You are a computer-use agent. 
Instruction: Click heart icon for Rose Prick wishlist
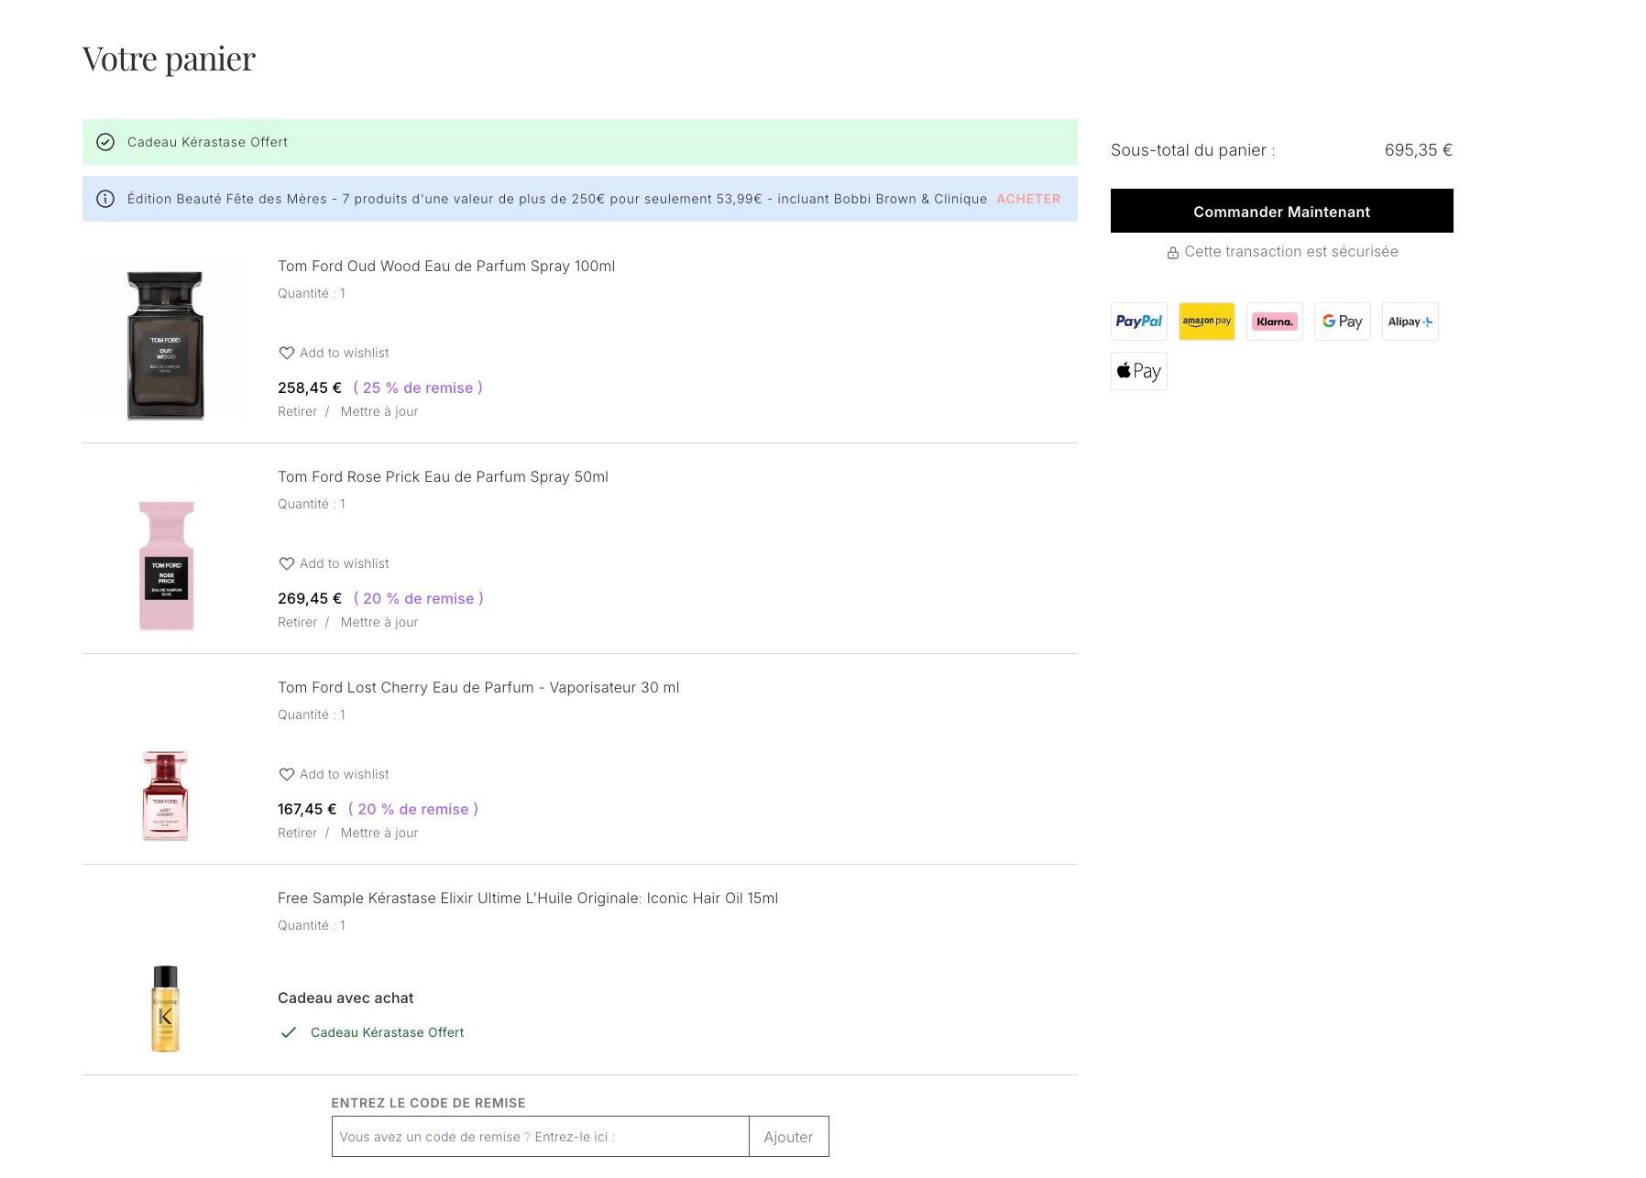click(x=286, y=564)
